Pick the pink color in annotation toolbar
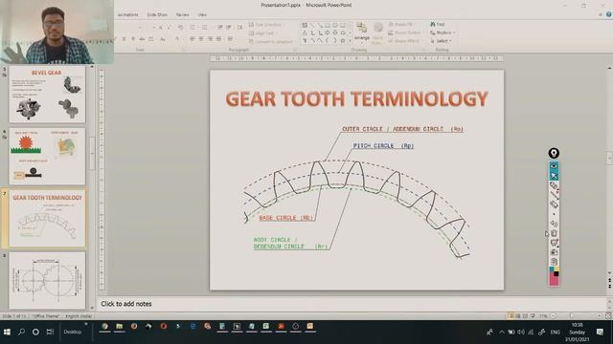 pyautogui.click(x=554, y=280)
